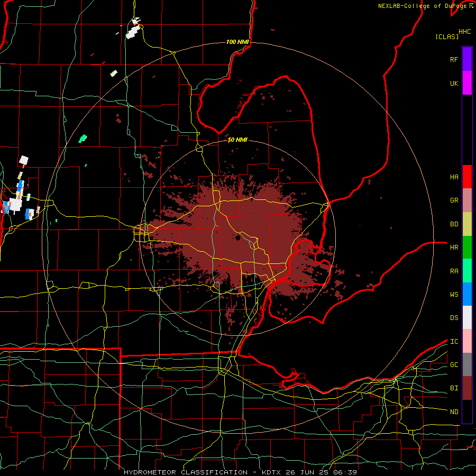Click the GR legend color swatch
The height and width of the screenshot is (476, 476).
pos(467,200)
